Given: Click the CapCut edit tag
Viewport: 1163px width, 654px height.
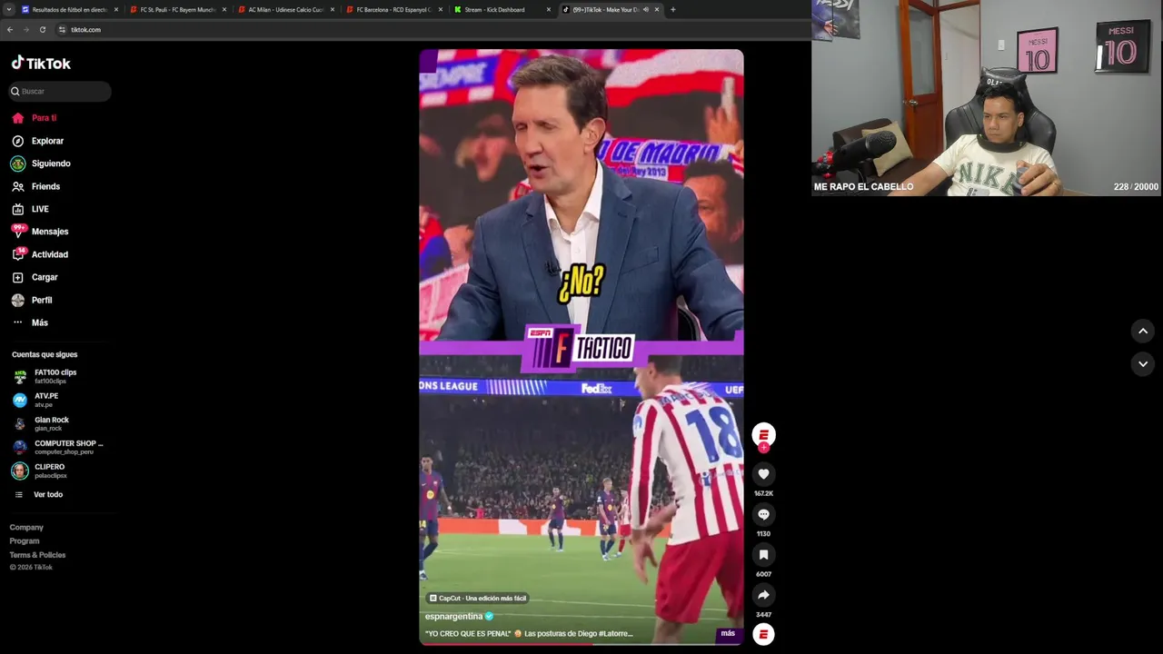Looking at the screenshot, I should 478,599.
